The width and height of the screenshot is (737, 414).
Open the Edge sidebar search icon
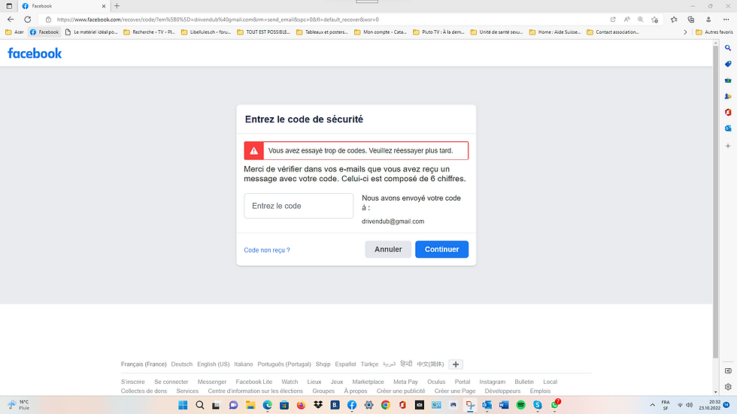(728, 48)
